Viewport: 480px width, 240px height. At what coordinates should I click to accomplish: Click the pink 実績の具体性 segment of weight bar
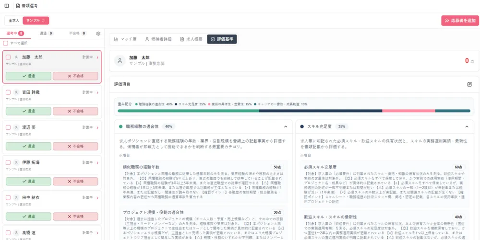tap(408, 111)
